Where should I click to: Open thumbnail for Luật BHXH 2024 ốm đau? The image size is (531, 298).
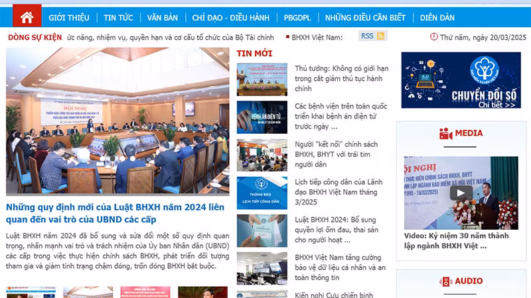coord(262,230)
